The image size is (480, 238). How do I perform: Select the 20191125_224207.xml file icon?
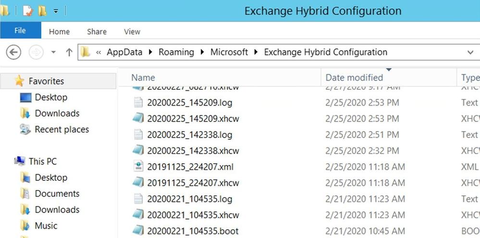pyautogui.click(x=138, y=167)
